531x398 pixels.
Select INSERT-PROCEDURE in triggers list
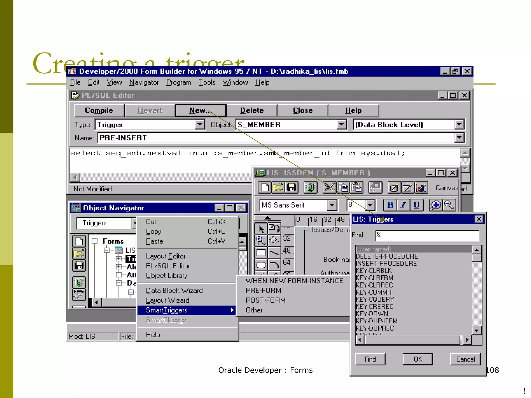tap(414, 264)
